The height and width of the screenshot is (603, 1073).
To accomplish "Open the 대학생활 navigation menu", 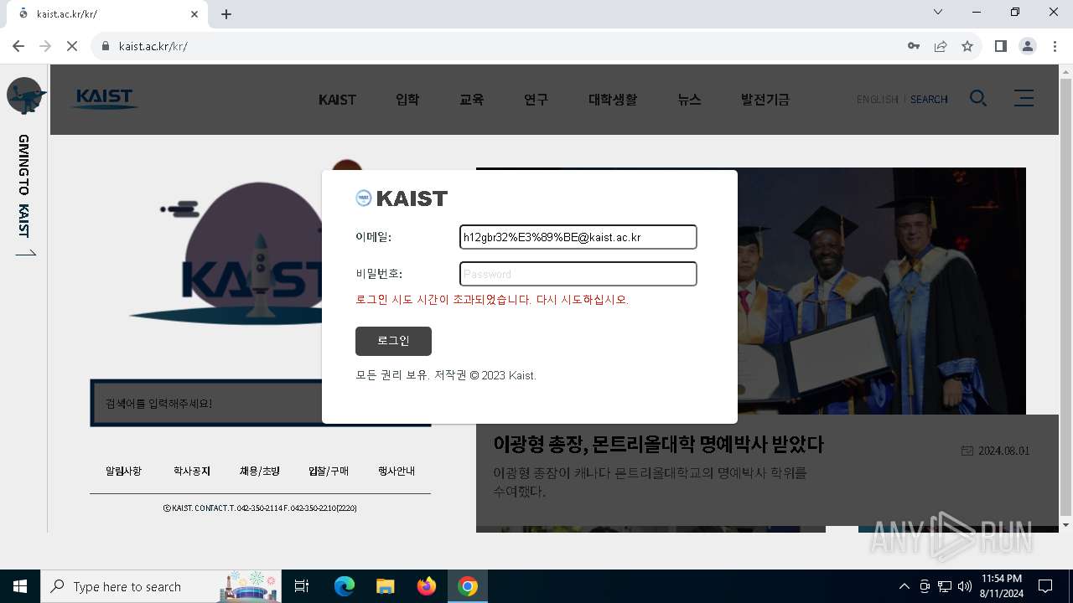I will [613, 100].
